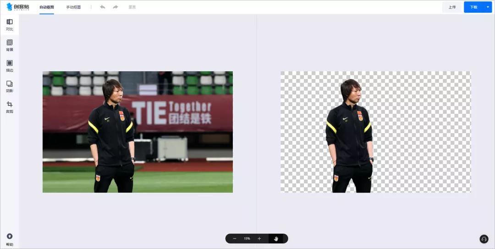Open the 阴影 shadow tool
Image resolution: width=495 pixels, height=249 pixels.
(10, 87)
